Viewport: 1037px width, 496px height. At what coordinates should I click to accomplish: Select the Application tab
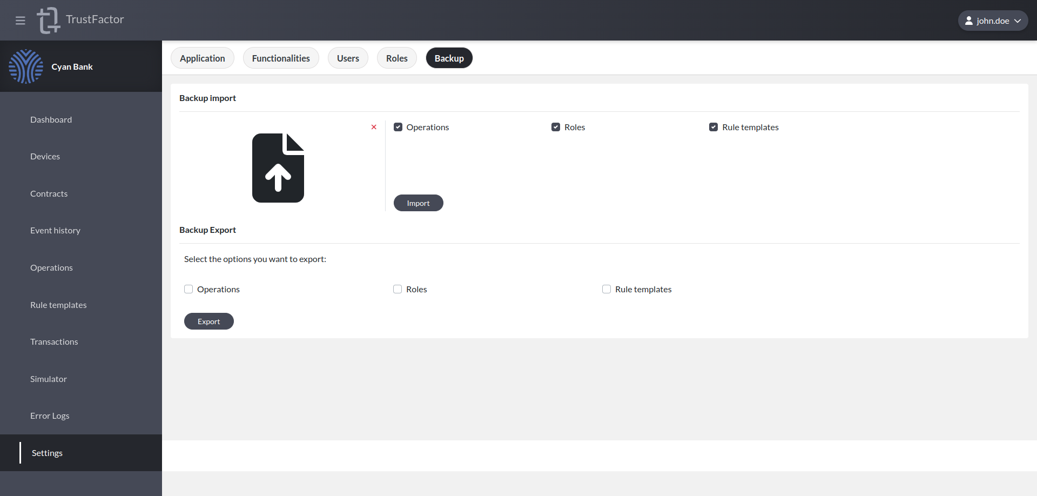pyautogui.click(x=203, y=58)
